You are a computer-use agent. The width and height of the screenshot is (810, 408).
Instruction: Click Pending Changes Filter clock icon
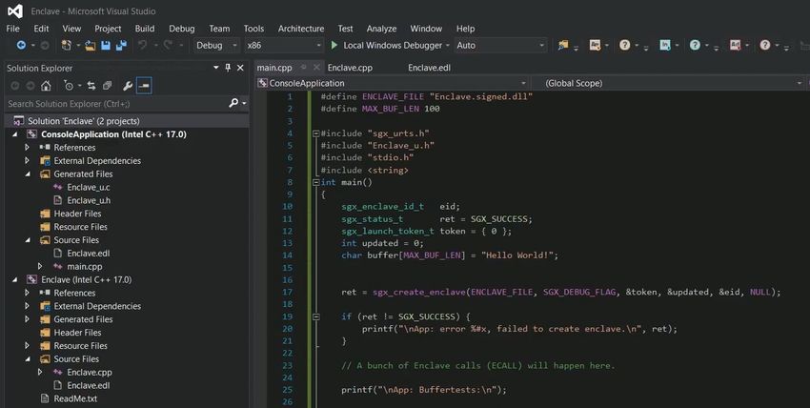click(x=68, y=86)
